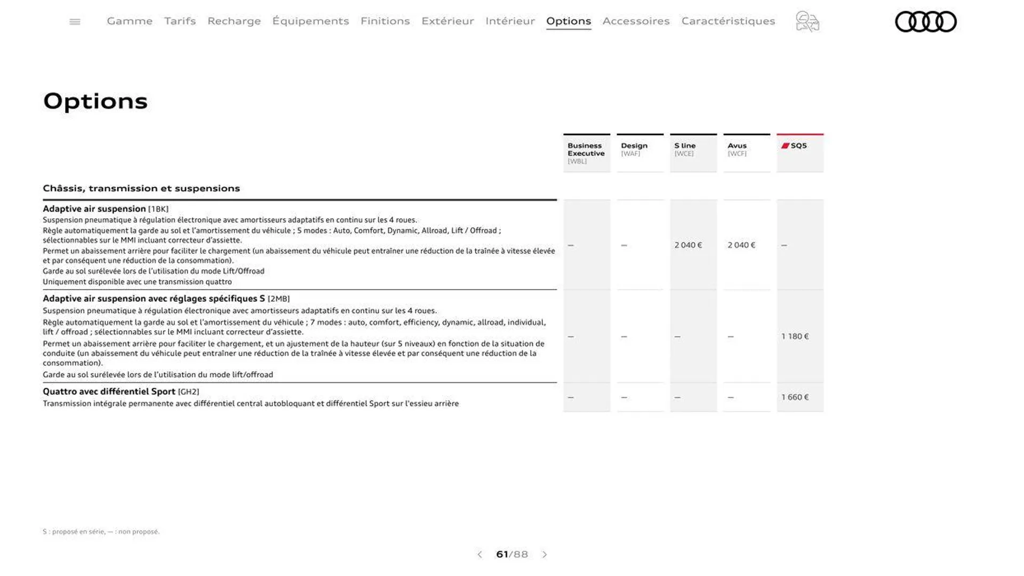1024x576 pixels.
Task: Select Business Executive column header
Action: click(587, 153)
